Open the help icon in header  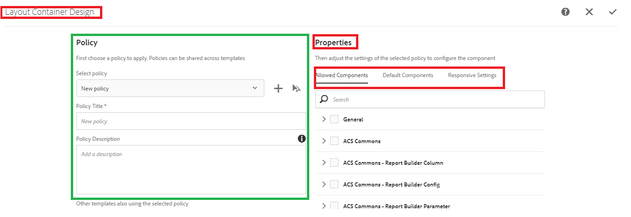[x=565, y=12]
